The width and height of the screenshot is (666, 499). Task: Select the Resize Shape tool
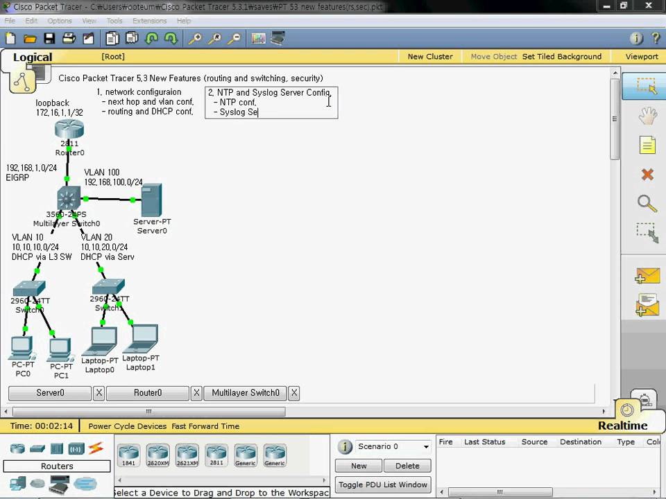[x=647, y=233]
